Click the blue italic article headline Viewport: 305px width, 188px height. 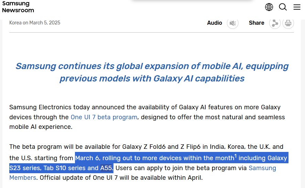[x=152, y=72]
